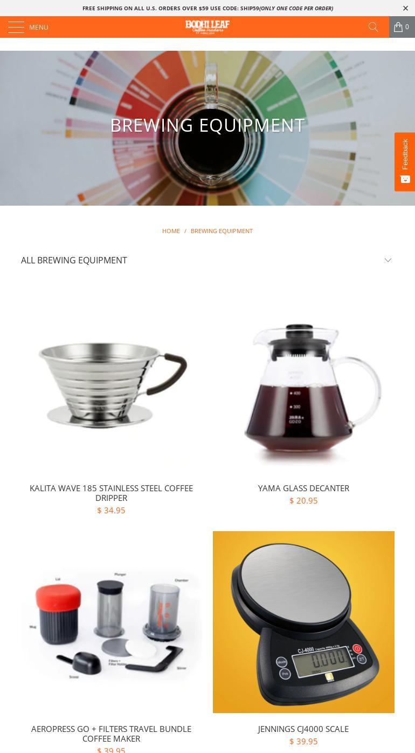This screenshot has height=753, width=415.
Task: Open the shopping cart icon
Action: coord(402,27)
